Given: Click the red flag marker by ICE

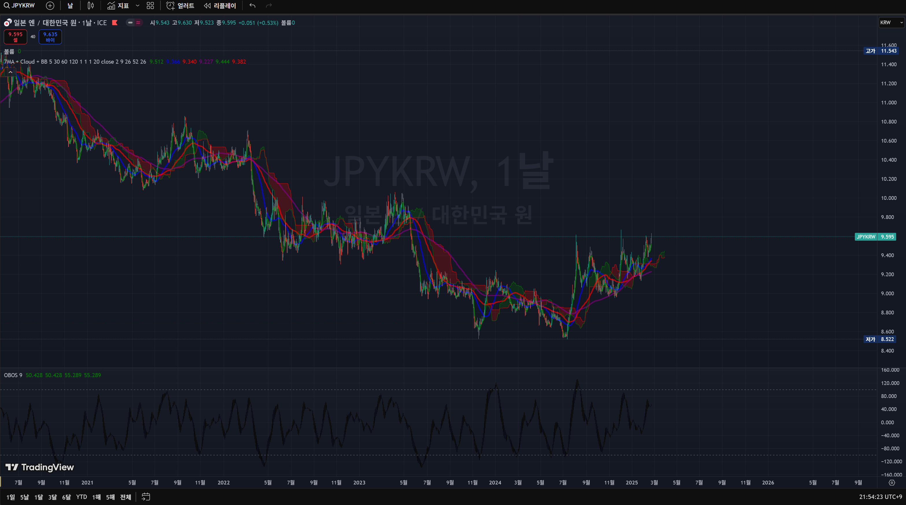Looking at the screenshot, I should (x=115, y=23).
